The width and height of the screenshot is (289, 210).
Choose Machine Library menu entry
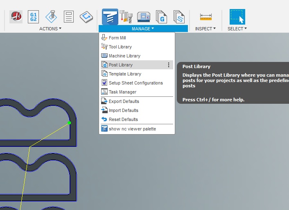tap(137, 56)
